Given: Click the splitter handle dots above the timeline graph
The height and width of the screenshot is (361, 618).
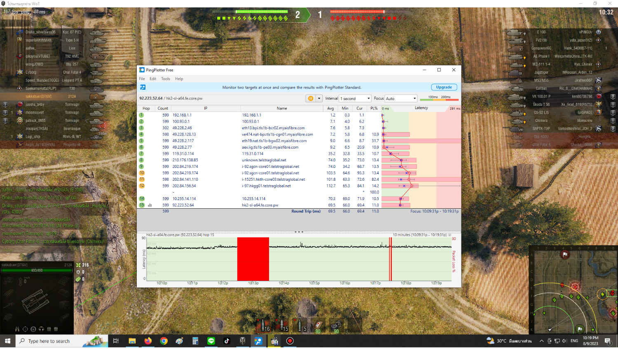Looking at the screenshot, I should pos(299,232).
